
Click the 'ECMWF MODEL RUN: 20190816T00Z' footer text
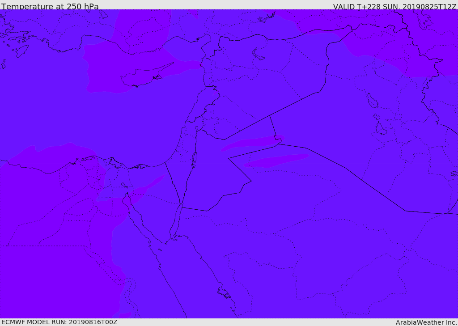coord(59,322)
